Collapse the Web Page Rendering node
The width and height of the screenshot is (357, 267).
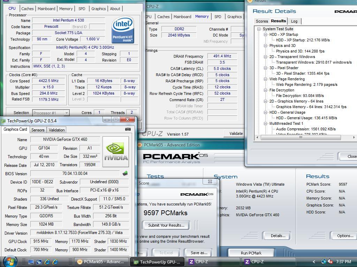(x=265, y=79)
